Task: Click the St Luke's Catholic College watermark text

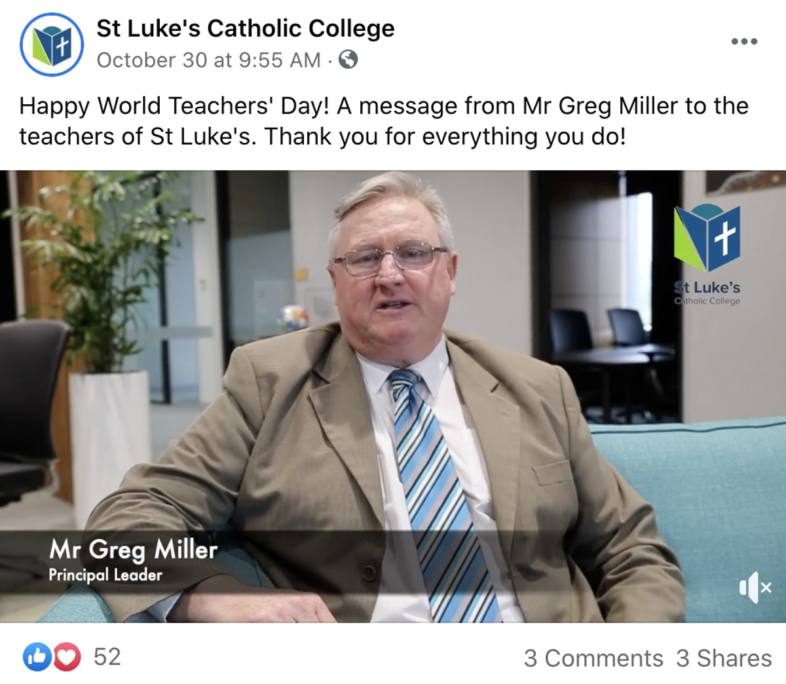Action: tap(707, 293)
